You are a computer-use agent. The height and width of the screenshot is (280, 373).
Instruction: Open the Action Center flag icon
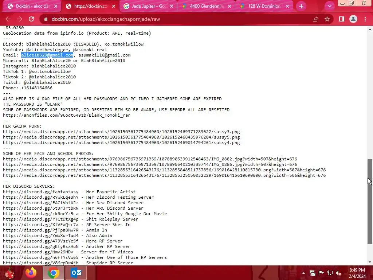coord(321,273)
